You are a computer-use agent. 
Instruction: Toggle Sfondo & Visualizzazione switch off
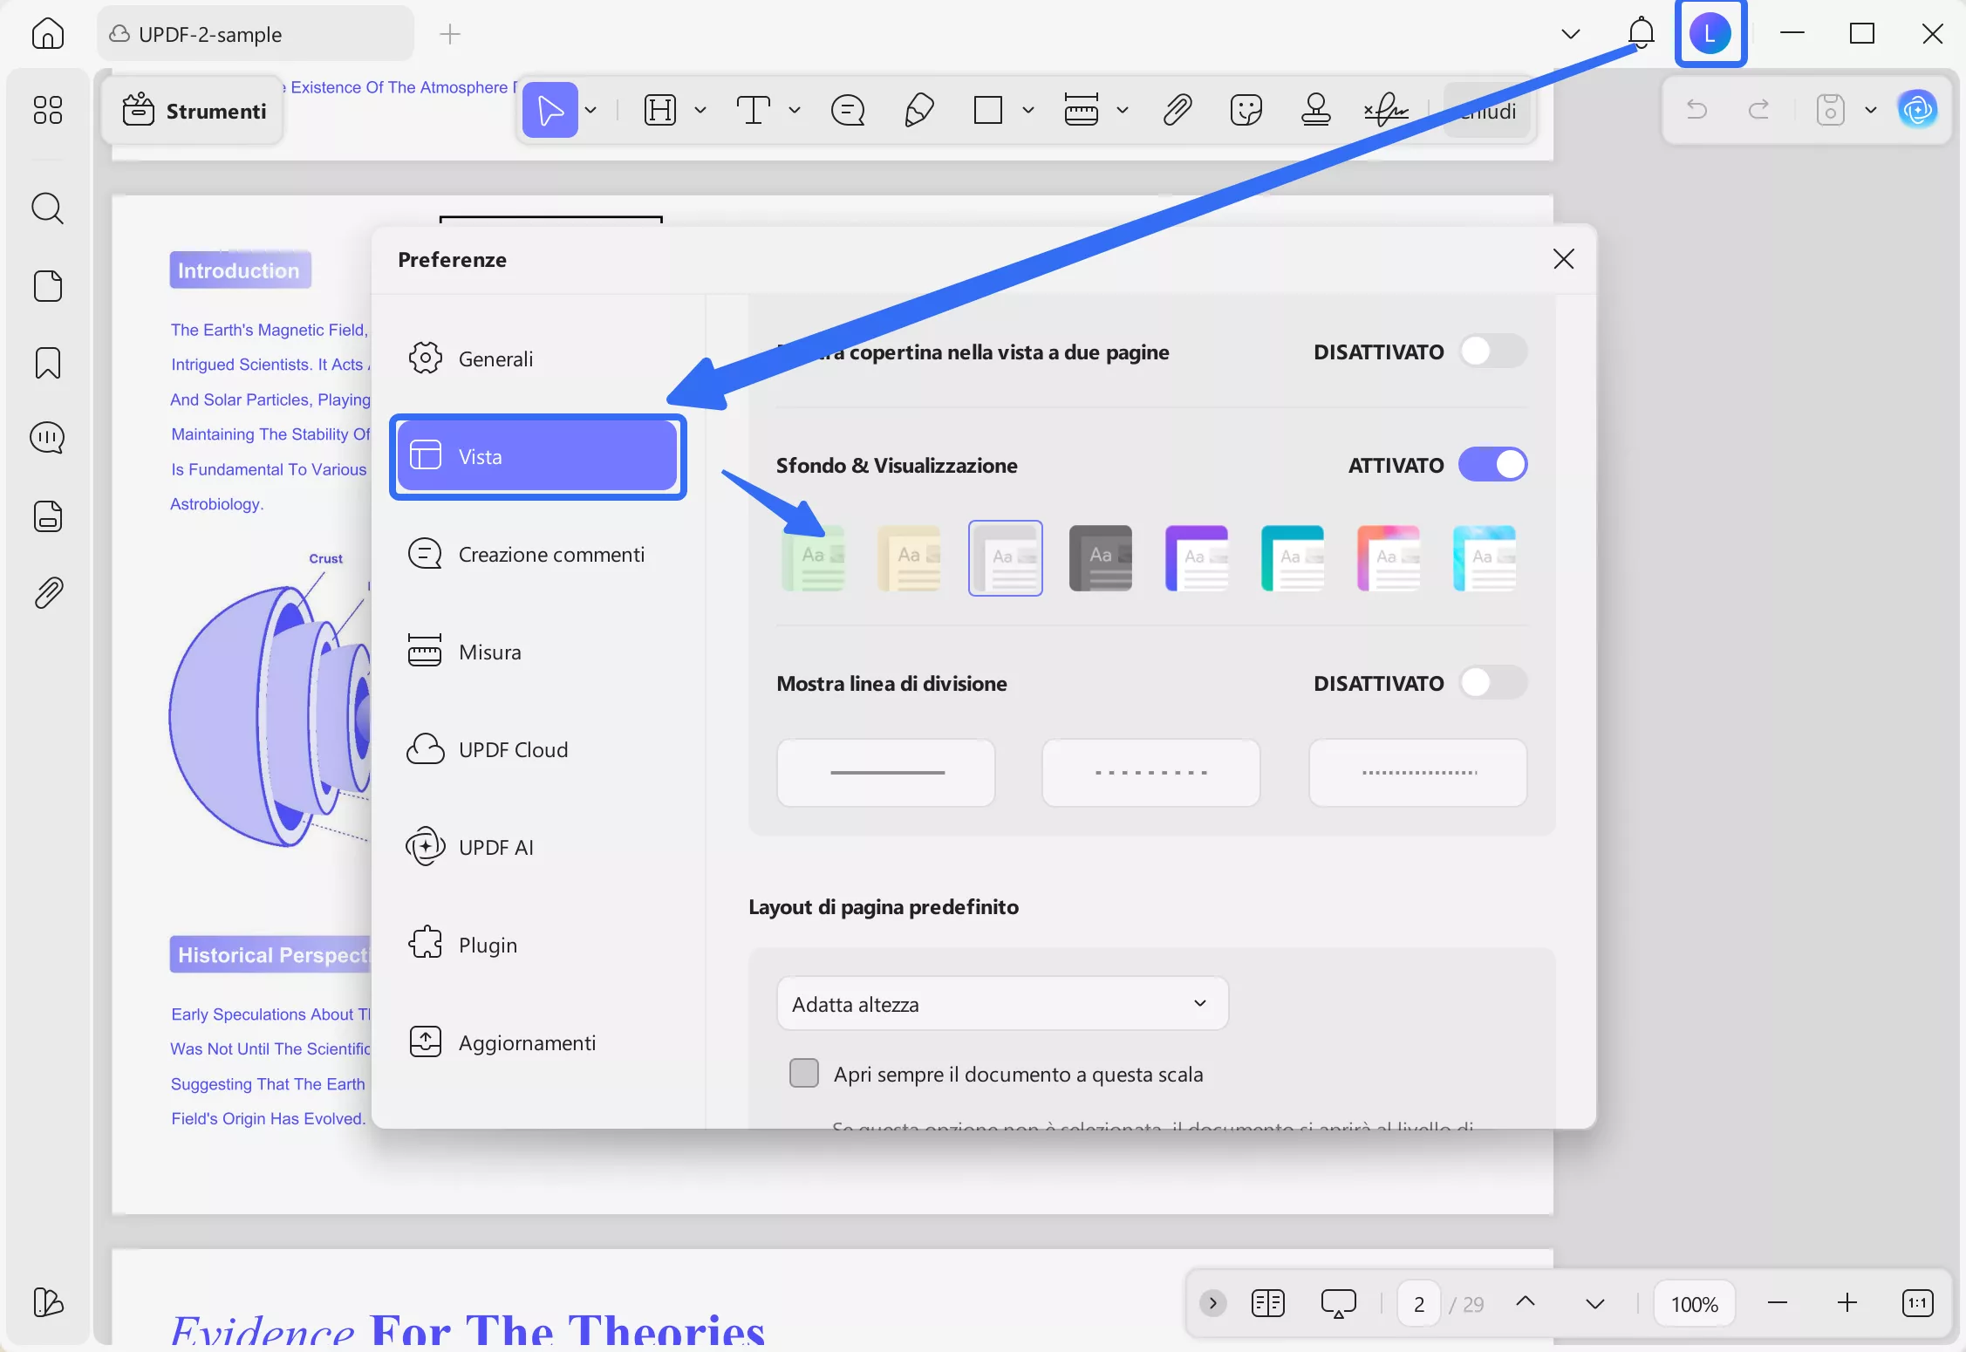point(1493,465)
